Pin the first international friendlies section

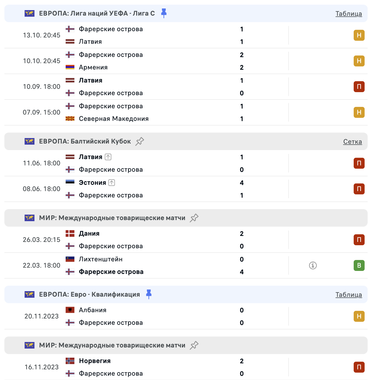pos(194,218)
